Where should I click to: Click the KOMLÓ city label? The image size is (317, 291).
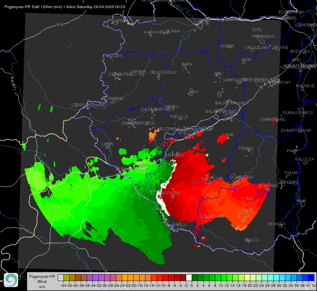[248, 198]
